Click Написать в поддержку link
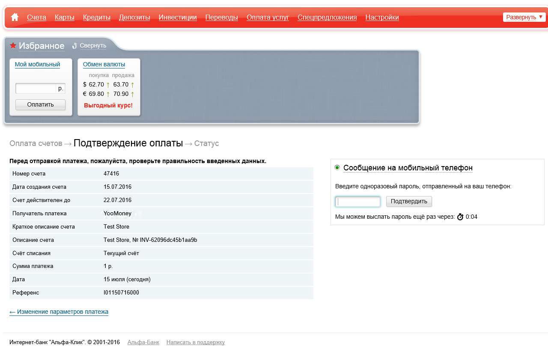The image size is (548, 351). click(x=196, y=342)
